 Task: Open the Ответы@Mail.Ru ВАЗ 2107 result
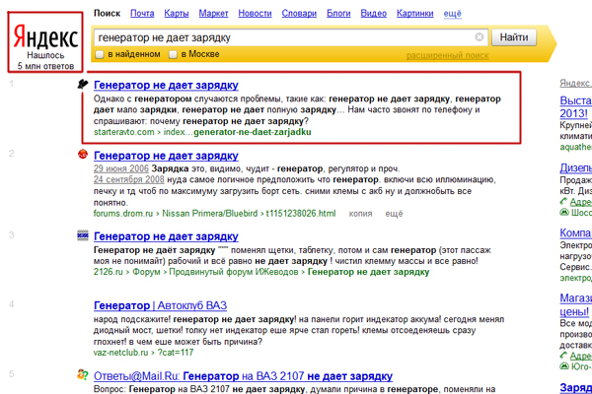click(x=243, y=376)
